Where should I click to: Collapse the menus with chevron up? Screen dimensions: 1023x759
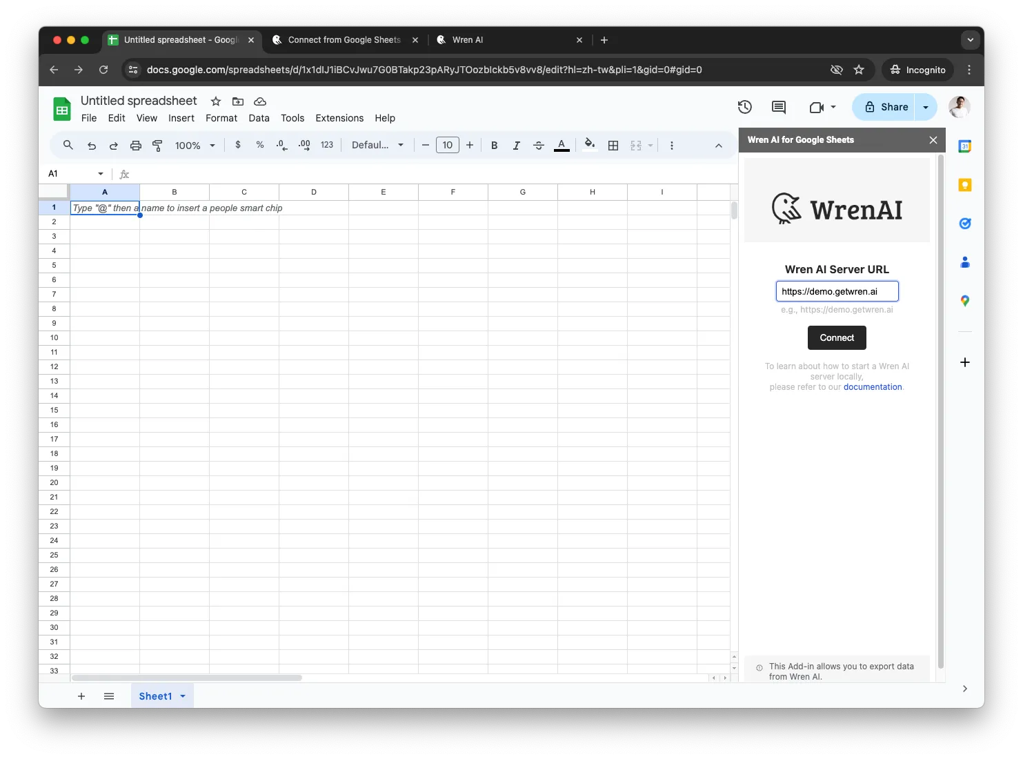pos(719,146)
